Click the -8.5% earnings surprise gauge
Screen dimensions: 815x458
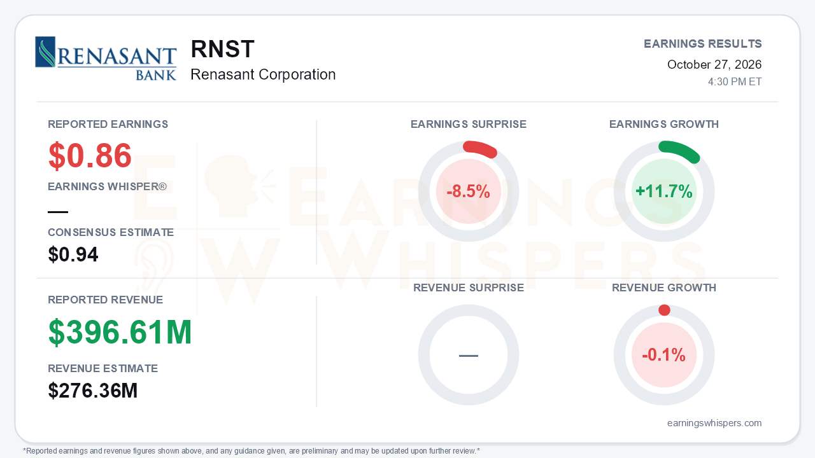[469, 191]
